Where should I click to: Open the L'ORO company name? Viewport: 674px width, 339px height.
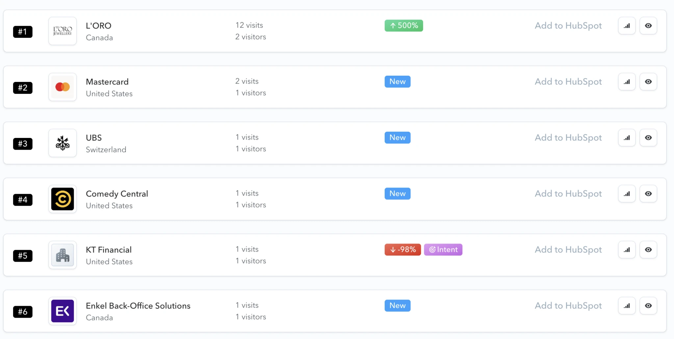pyautogui.click(x=98, y=26)
